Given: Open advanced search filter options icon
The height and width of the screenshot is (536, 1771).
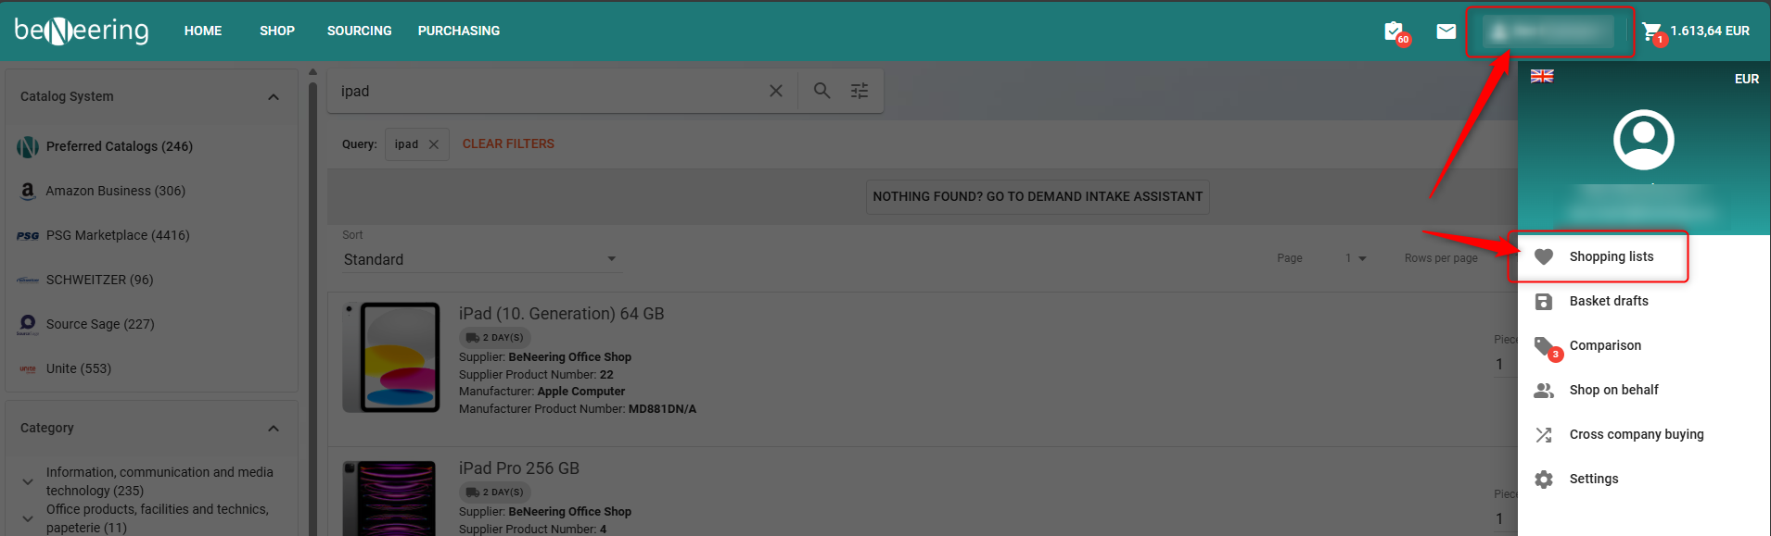Looking at the screenshot, I should [x=860, y=91].
